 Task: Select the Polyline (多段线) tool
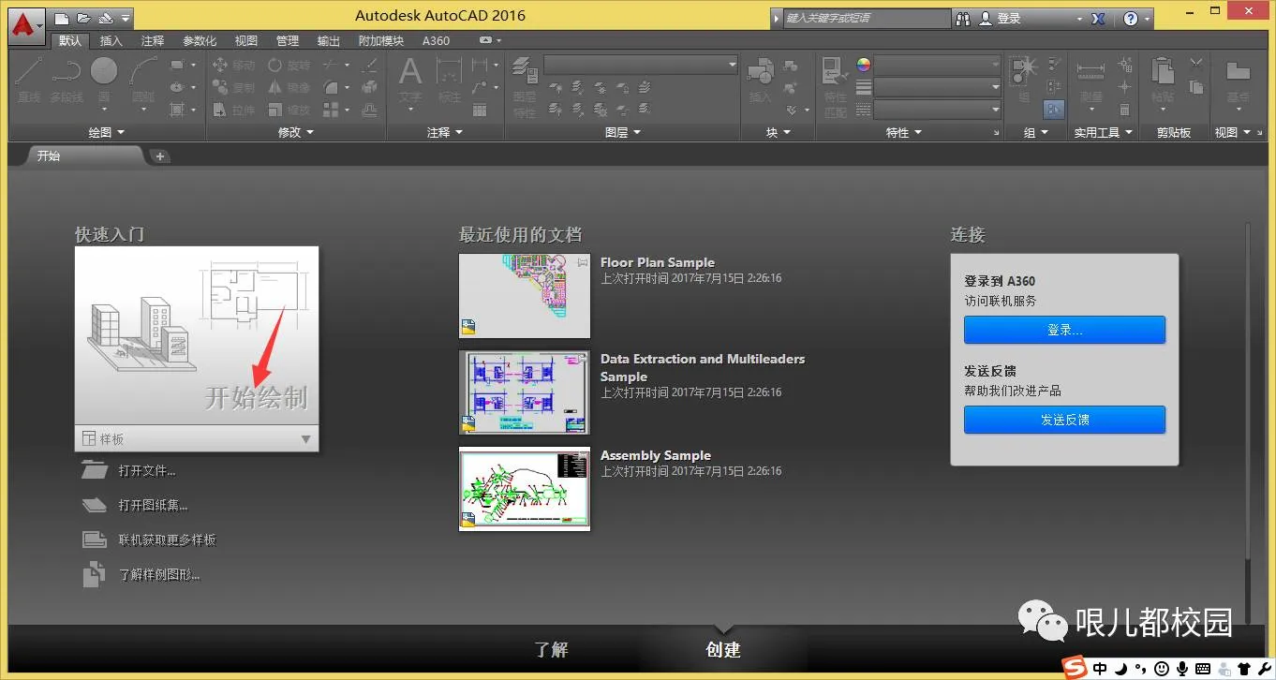[x=67, y=81]
